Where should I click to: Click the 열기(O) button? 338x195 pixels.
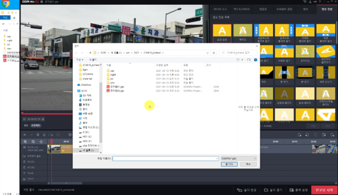click(x=229, y=164)
